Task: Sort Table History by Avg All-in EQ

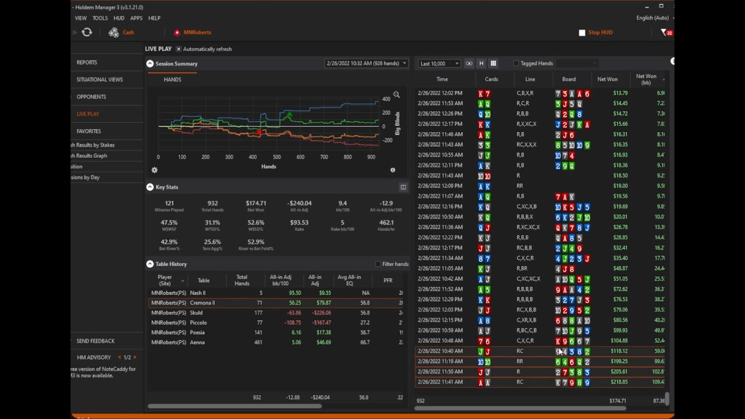Action: click(x=349, y=280)
